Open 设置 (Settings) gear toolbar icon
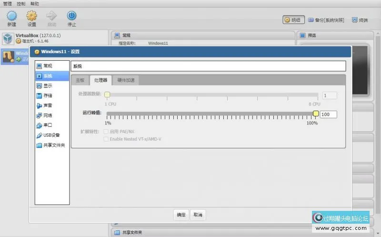This screenshot has width=381, height=237. [31, 18]
